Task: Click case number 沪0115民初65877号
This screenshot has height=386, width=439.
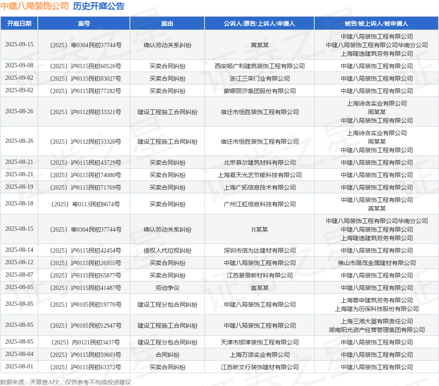Action: pyautogui.click(x=86, y=275)
